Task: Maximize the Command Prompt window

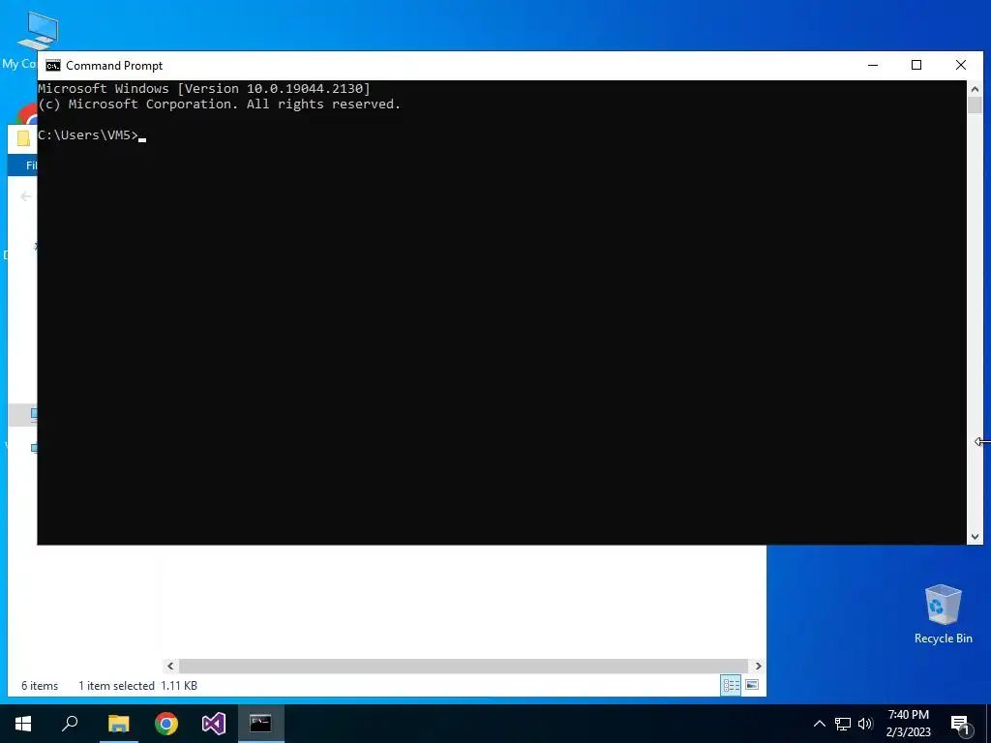Action: pos(916,65)
